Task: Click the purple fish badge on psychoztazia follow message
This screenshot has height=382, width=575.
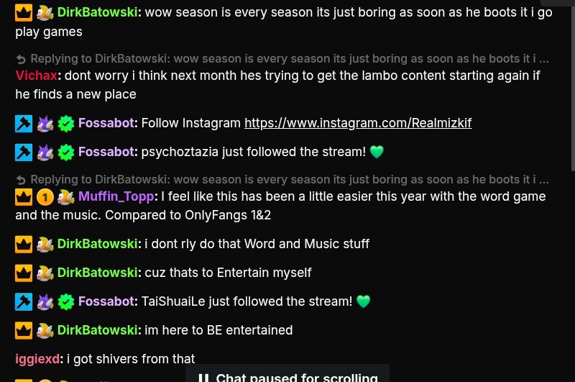Action: point(45,153)
